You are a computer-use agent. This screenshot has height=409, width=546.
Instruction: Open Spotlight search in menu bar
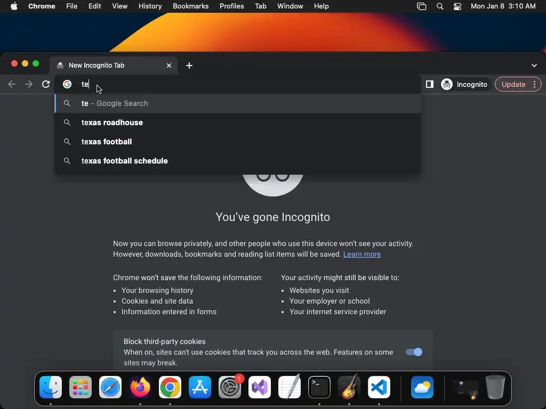[440, 6]
